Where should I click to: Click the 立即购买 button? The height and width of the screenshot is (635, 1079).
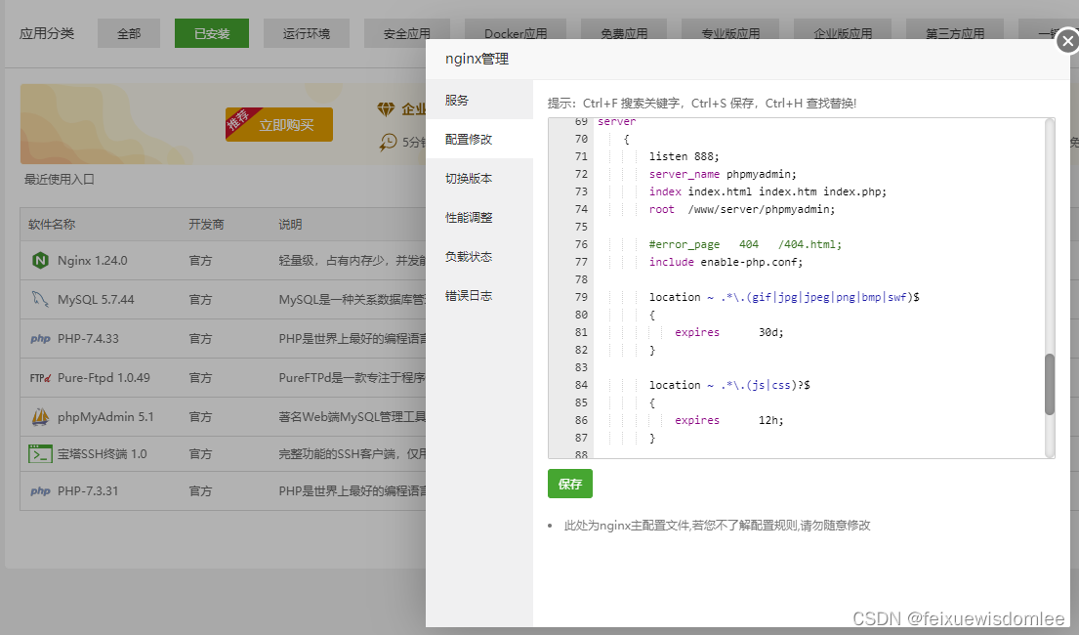278,125
